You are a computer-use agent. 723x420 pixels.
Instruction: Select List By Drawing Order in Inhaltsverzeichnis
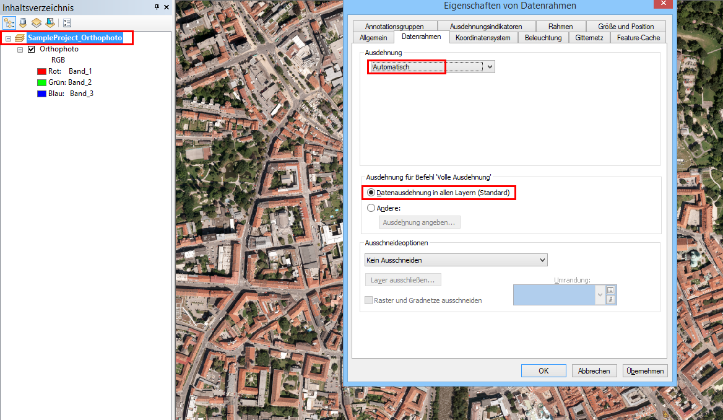tap(9, 22)
